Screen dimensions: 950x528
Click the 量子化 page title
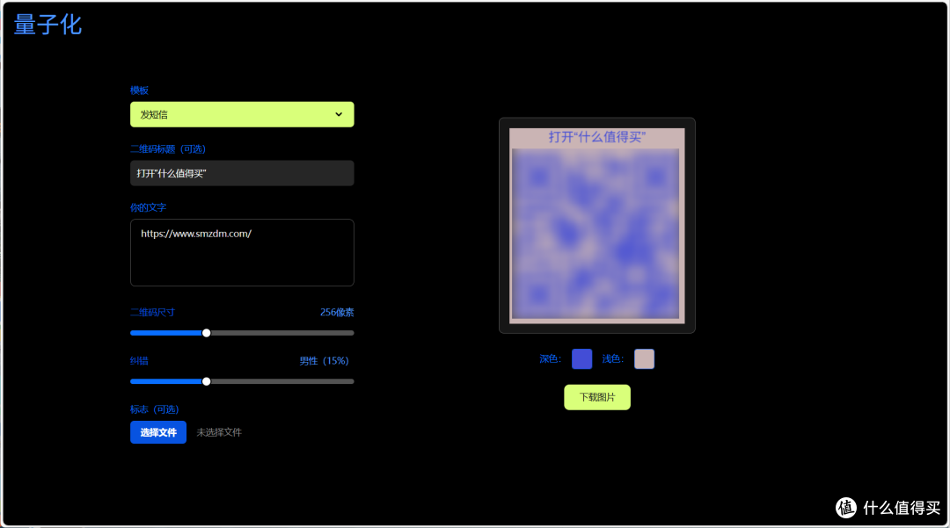(47, 25)
